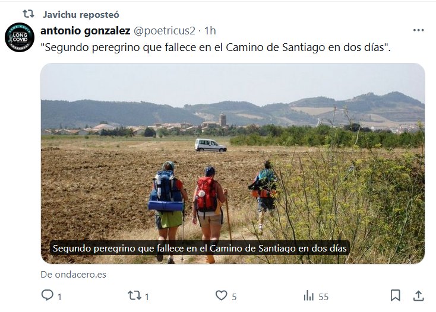Open the 1h timestamp link
This screenshot has width=436, height=312.
click(x=210, y=31)
